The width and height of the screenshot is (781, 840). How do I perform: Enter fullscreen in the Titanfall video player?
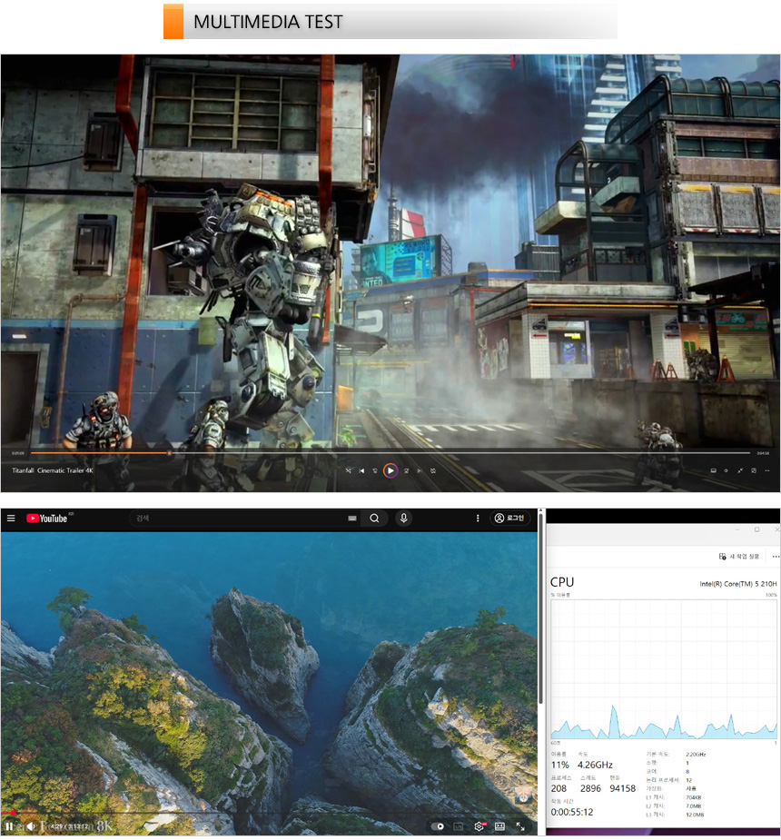[740, 470]
